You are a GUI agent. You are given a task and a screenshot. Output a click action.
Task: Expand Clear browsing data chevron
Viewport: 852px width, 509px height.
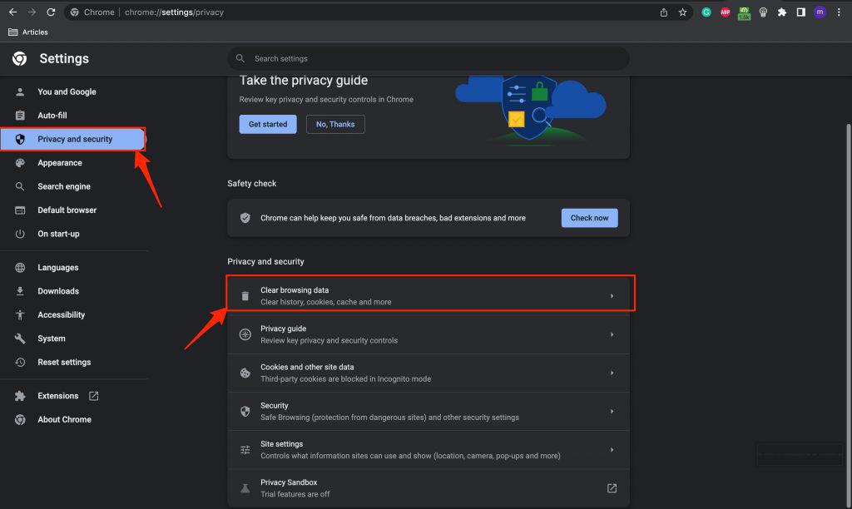612,296
